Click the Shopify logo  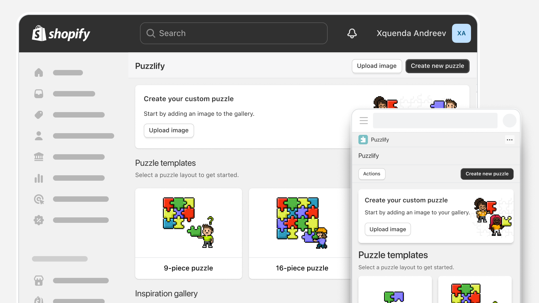coord(61,33)
